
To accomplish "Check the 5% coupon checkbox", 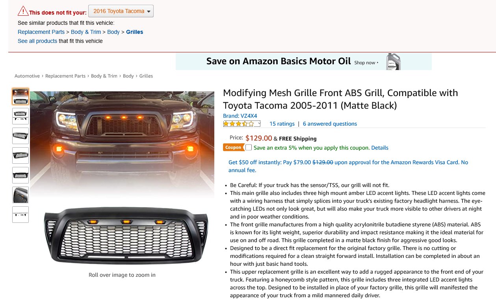I will click(249, 148).
